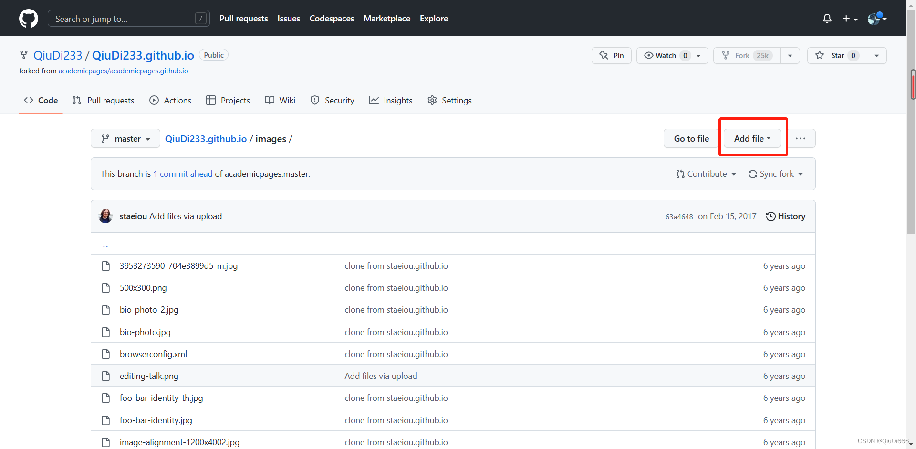Open the master branch selector

click(x=125, y=139)
